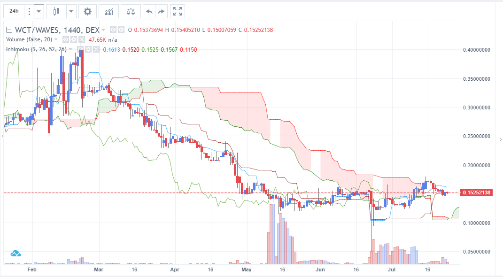
Task: Click the Apr label on time axis
Action: coord(175,269)
